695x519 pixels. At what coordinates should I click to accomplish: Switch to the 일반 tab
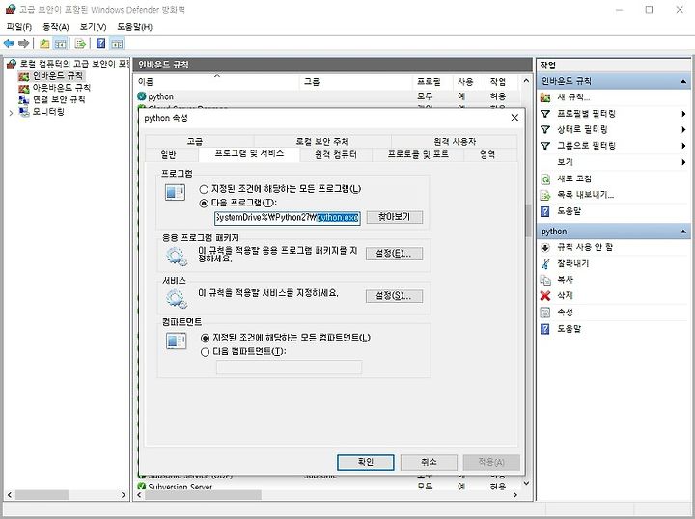[168, 155]
